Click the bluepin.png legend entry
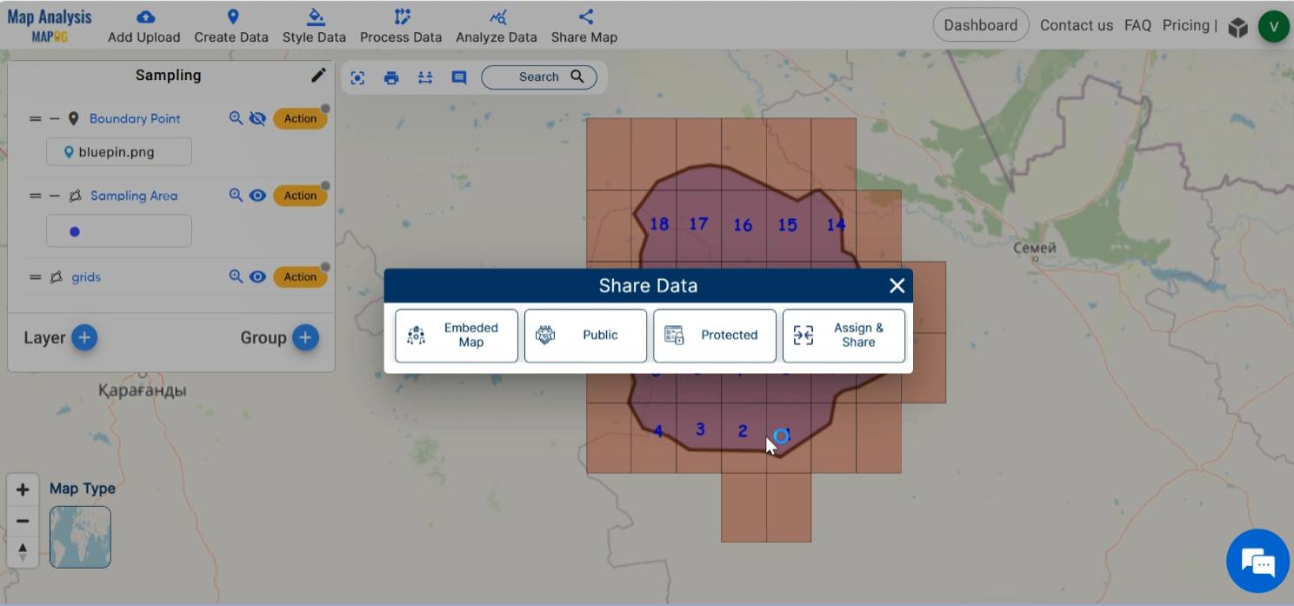Viewport: 1294px width, 606px height. pyautogui.click(x=119, y=152)
